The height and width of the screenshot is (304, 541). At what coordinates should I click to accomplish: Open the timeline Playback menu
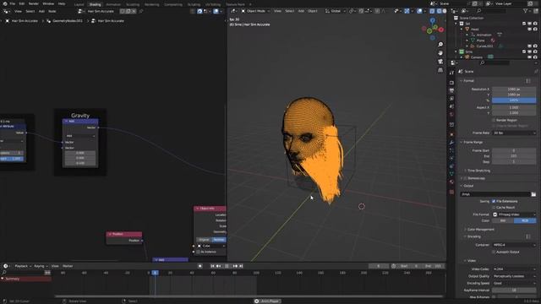click(23, 266)
